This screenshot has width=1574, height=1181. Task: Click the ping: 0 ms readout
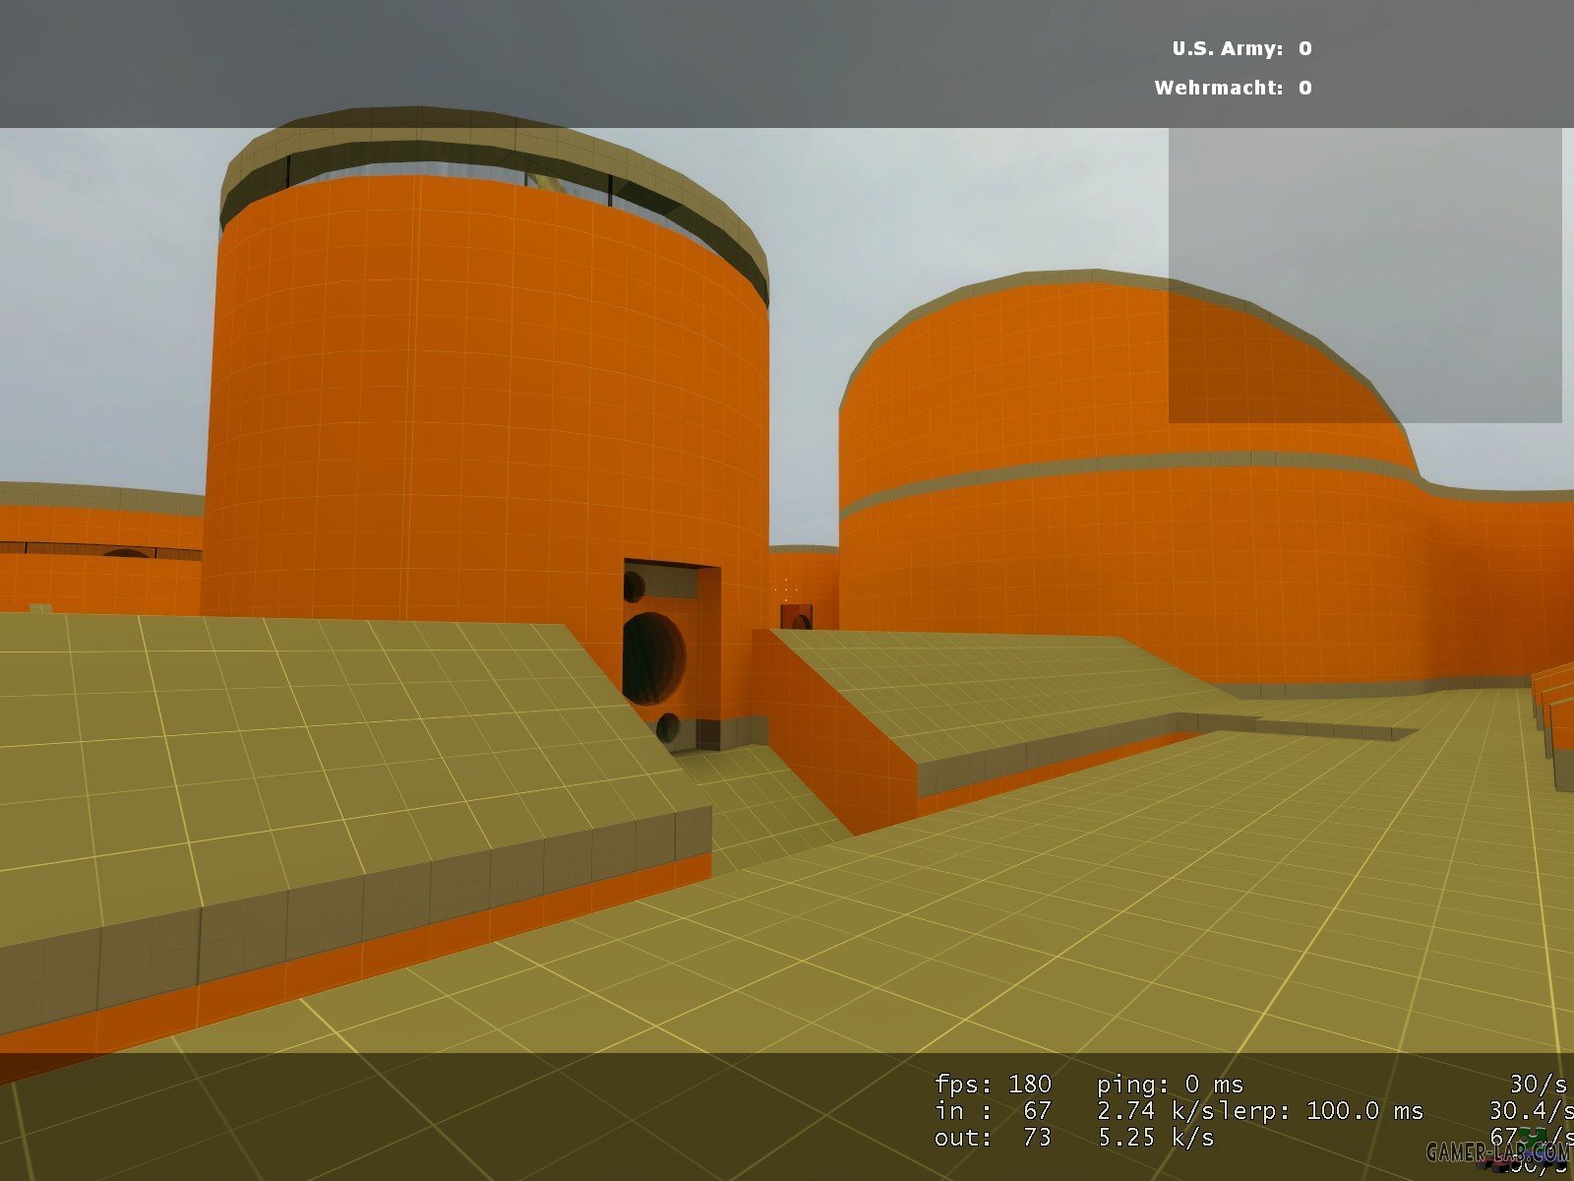pyautogui.click(x=1170, y=1085)
